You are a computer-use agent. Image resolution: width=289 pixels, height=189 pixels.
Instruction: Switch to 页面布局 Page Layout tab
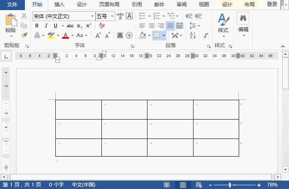[109, 5]
